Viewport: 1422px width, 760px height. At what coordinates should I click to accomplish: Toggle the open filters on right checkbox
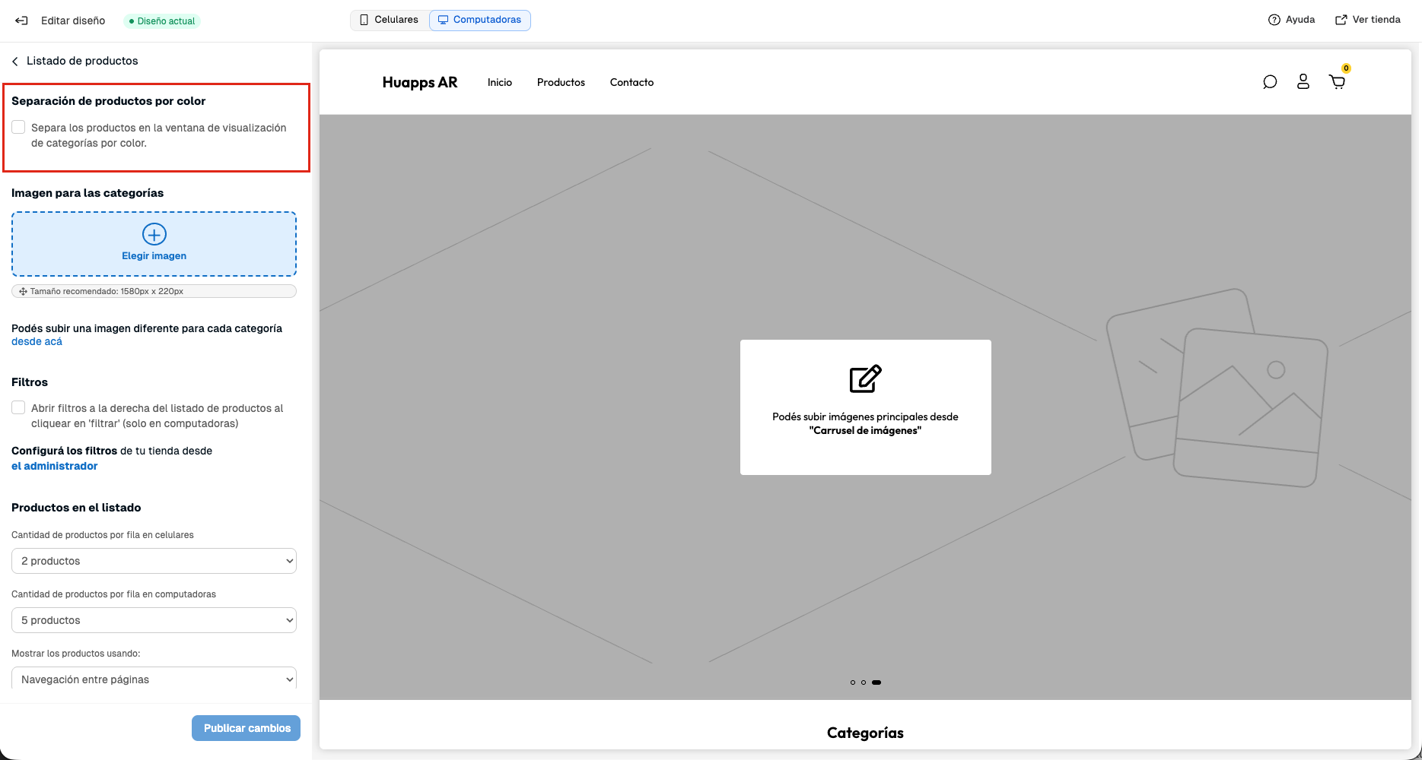pos(18,407)
